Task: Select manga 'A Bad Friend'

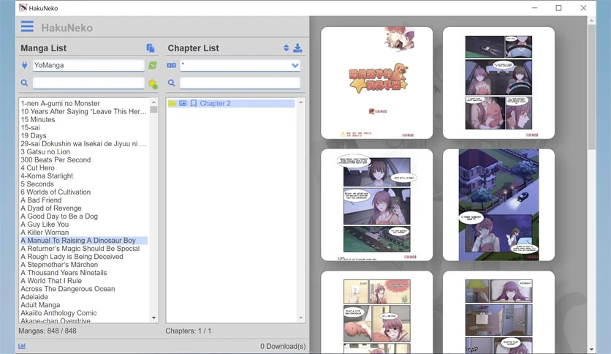Action: [41, 200]
